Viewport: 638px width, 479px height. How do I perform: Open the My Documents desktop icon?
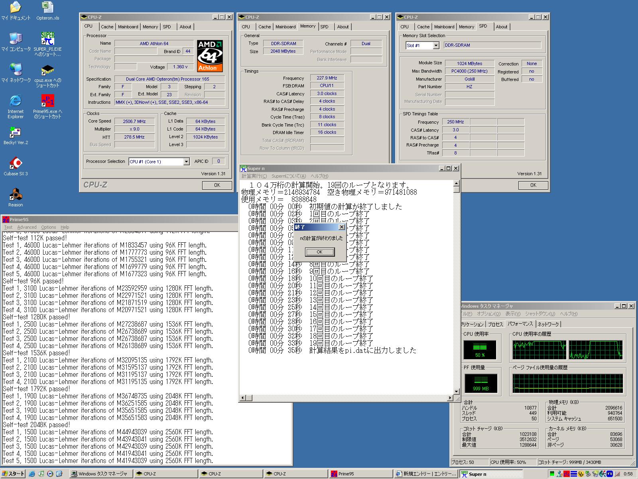(x=16, y=11)
